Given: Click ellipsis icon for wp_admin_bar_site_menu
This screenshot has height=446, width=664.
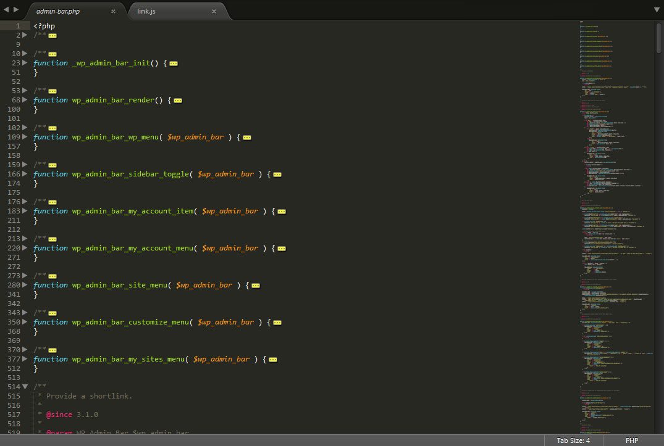Looking at the screenshot, I should (x=256, y=285).
